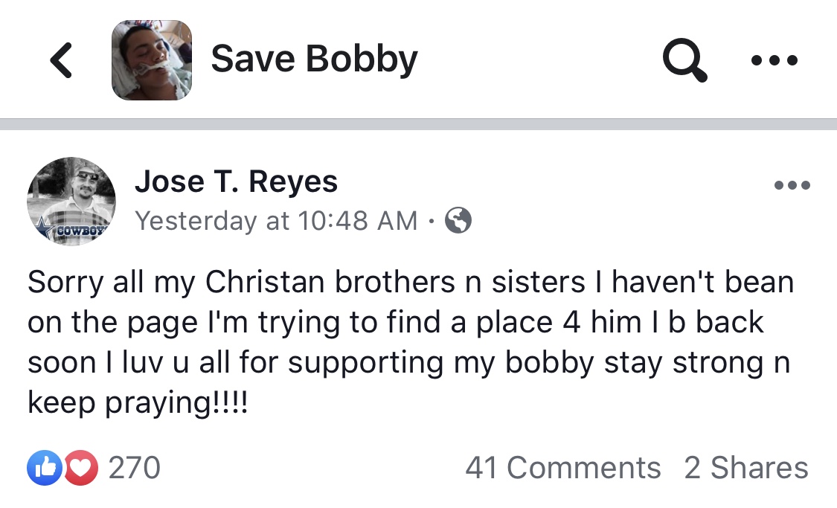Open the Save Bobby group photo

click(x=152, y=60)
